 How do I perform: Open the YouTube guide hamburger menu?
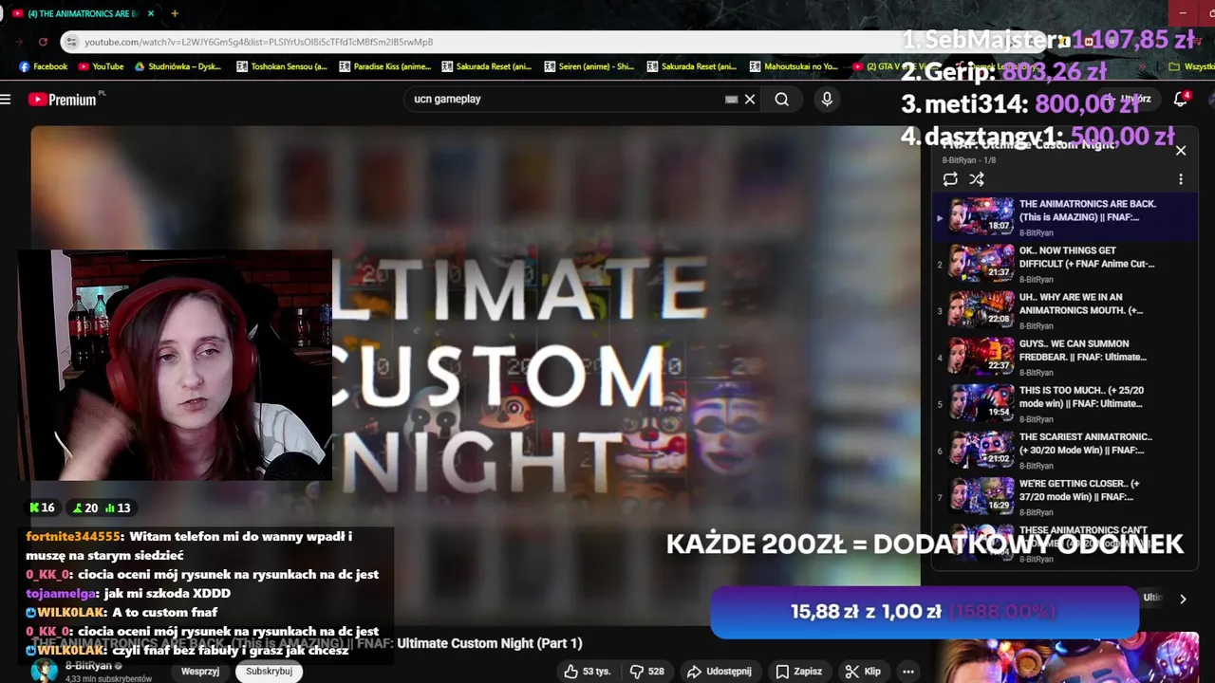(6, 99)
